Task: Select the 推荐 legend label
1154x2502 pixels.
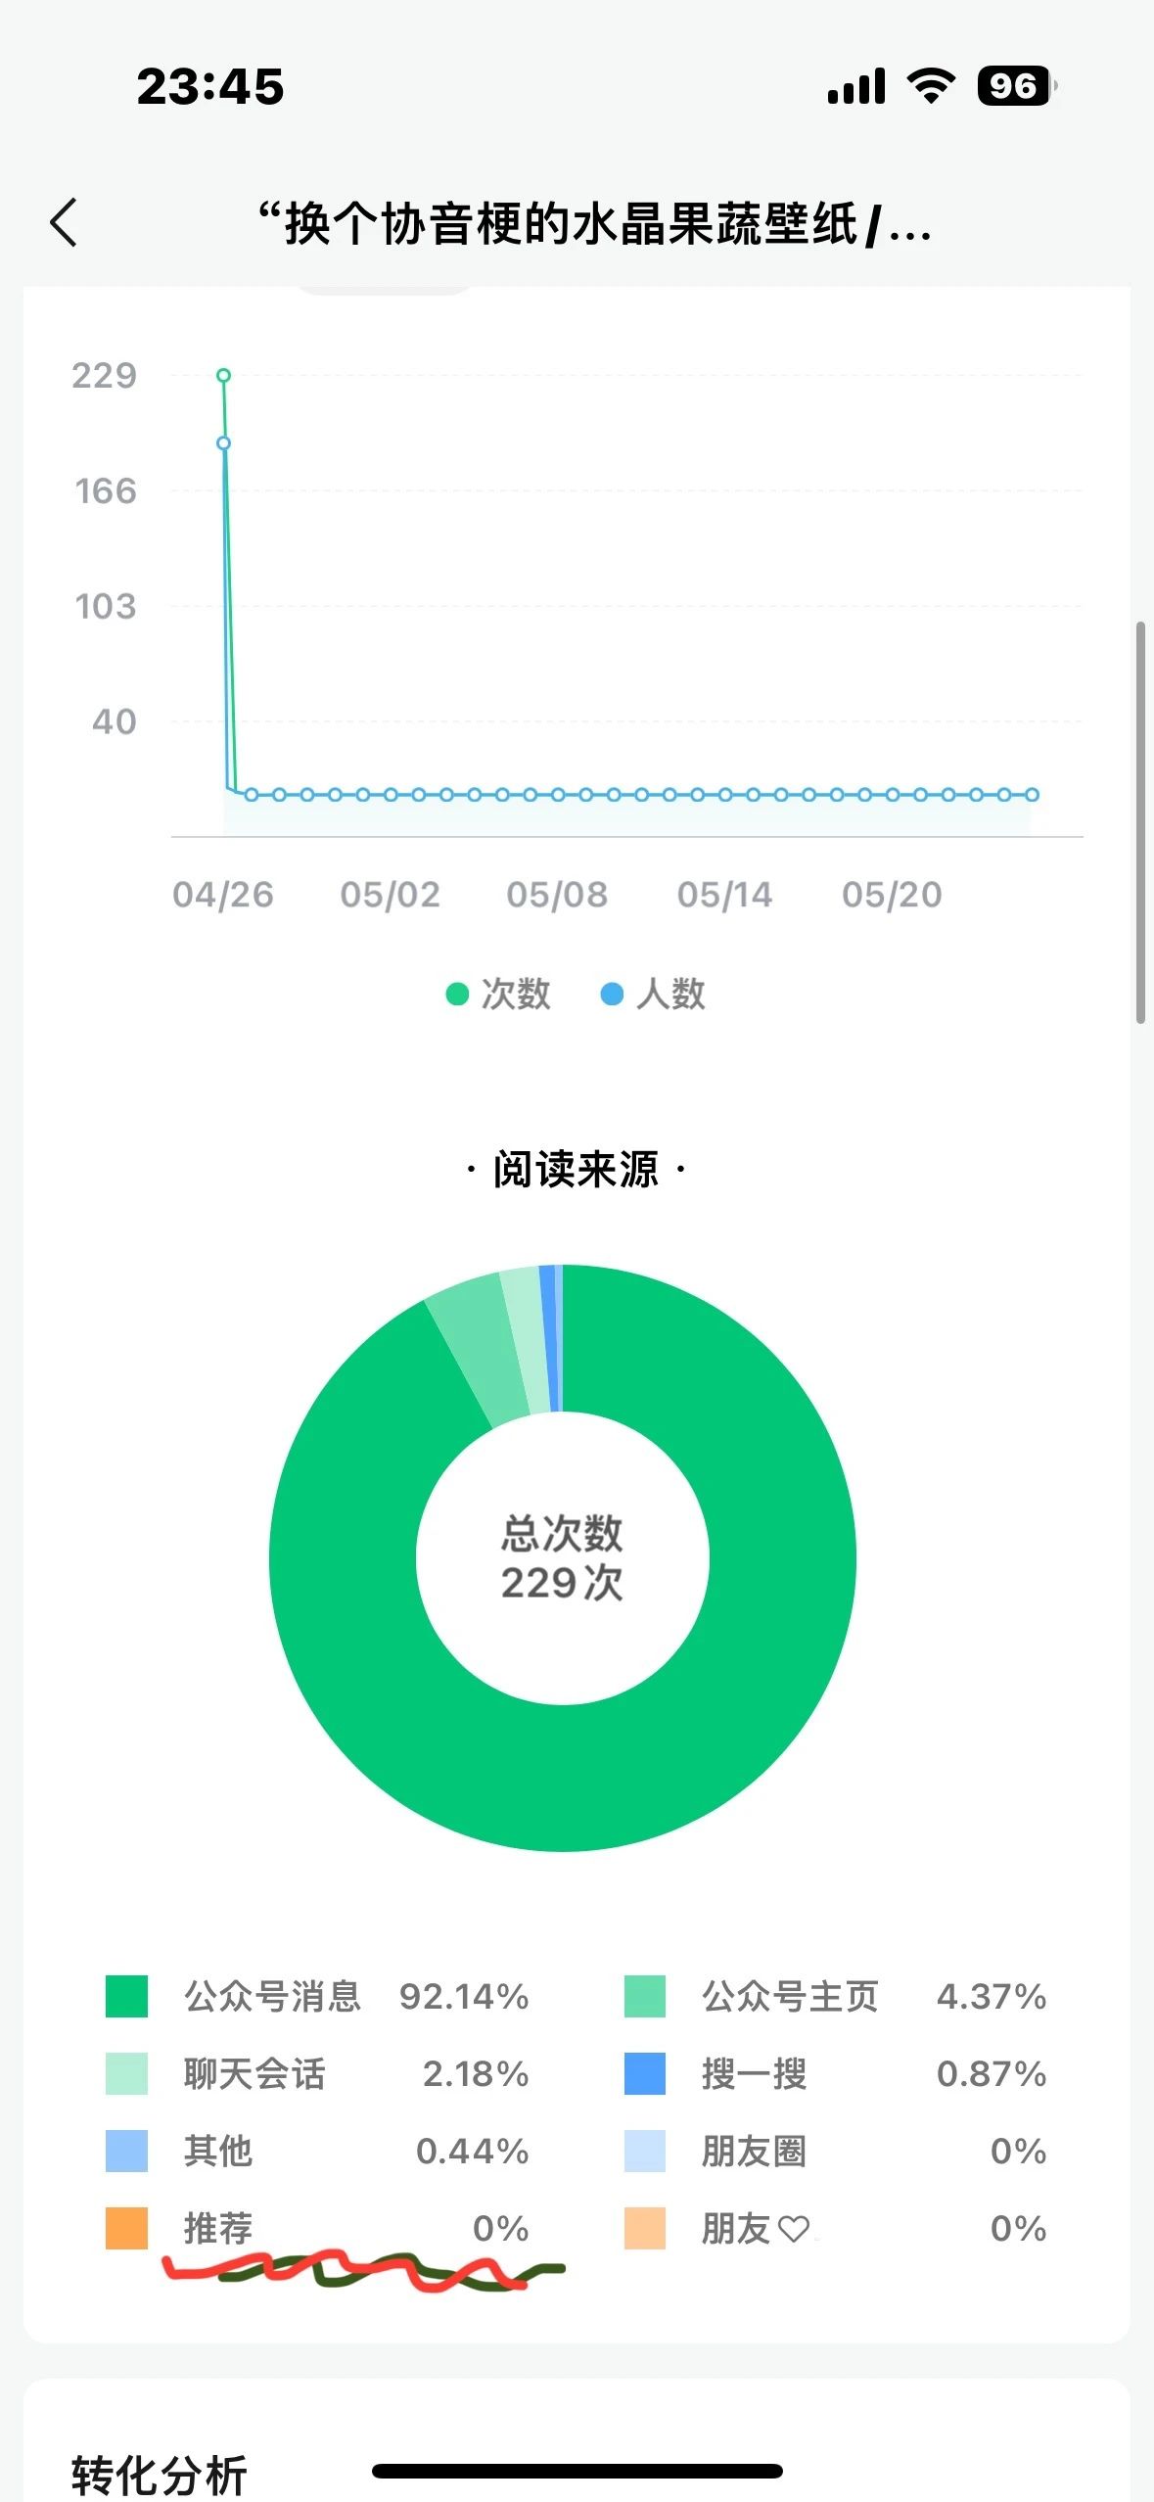Action: point(218,2228)
